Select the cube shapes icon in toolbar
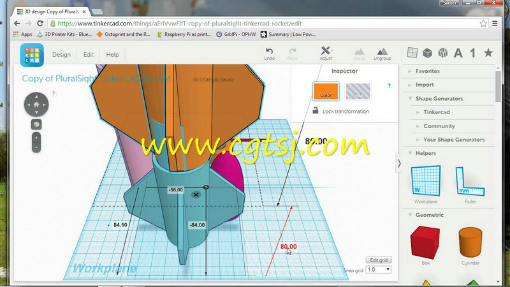The image size is (510, 287). click(427, 53)
